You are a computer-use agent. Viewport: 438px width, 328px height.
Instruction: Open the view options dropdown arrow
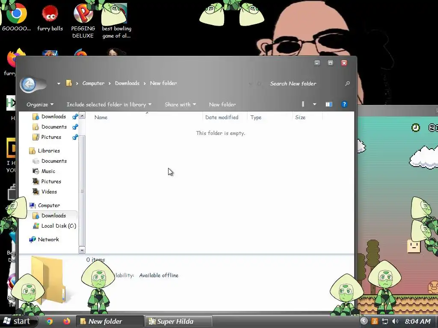coord(314,104)
